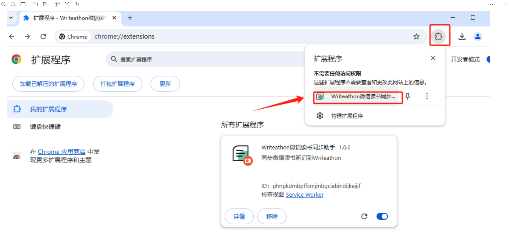The height and width of the screenshot is (246, 509).
Task: Click 管理扩展程序 in the popup
Action: (347, 116)
